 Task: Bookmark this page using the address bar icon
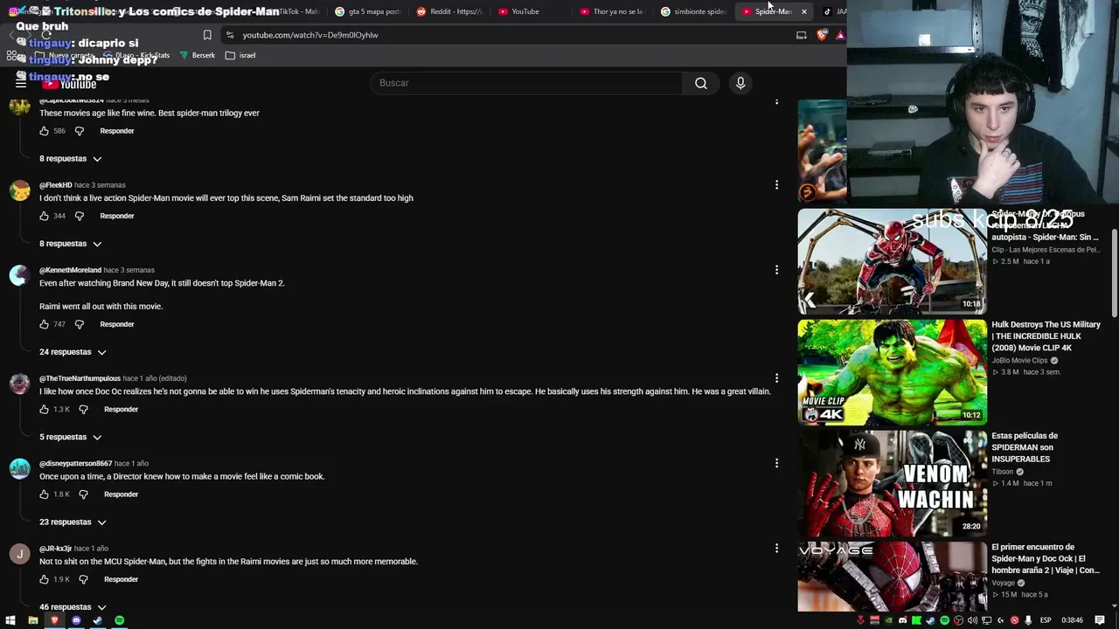(207, 35)
